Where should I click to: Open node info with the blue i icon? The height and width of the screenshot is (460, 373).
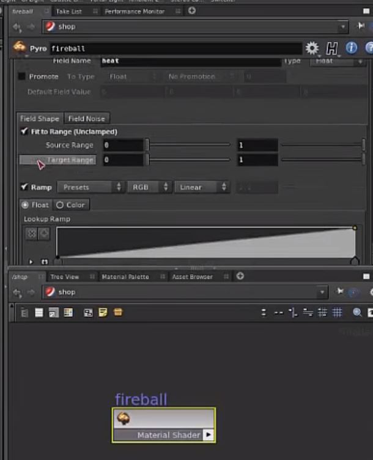(352, 48)
